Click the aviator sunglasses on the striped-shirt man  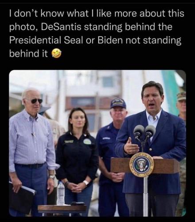[x=36, y=101]
